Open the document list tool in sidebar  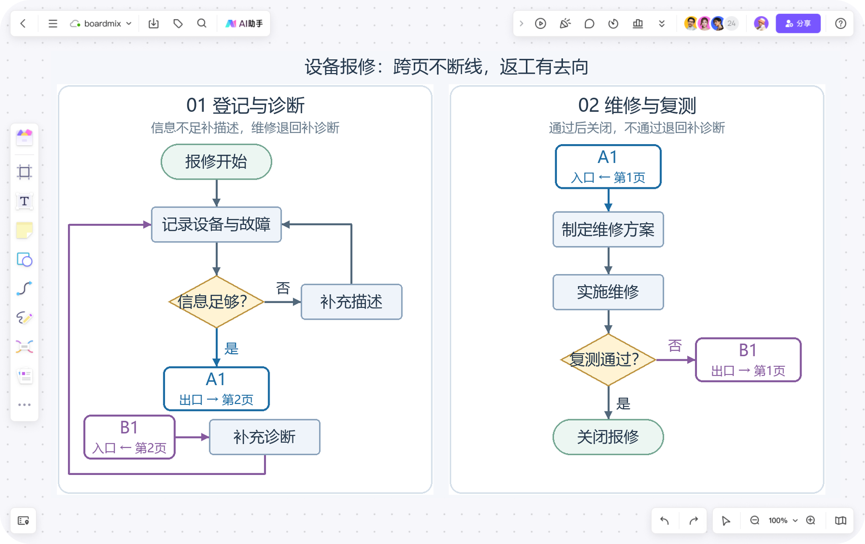[x=24, y=376]
